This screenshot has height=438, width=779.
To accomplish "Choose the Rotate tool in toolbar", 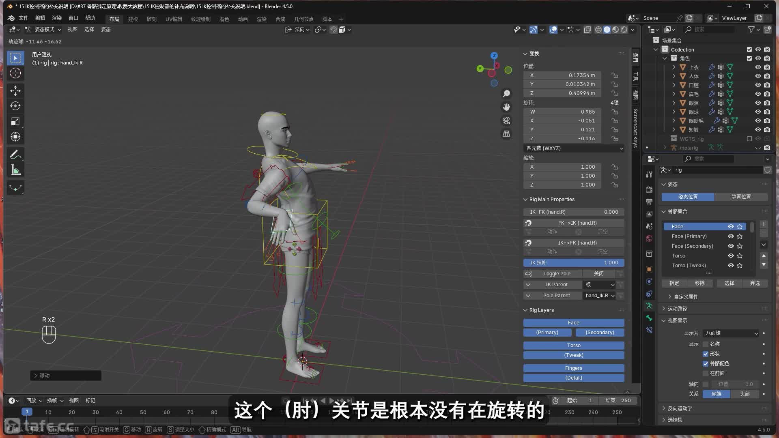I will [x=15, y=106].
